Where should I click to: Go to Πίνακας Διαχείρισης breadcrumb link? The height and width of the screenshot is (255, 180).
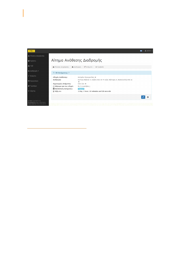click(x=61, y=67)
